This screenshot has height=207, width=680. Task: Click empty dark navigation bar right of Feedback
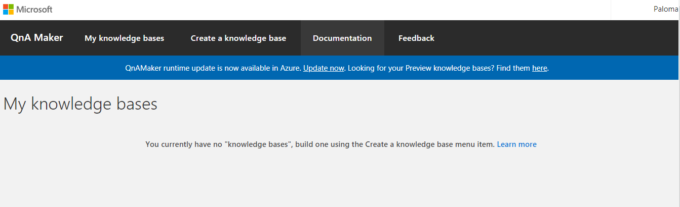557,38
